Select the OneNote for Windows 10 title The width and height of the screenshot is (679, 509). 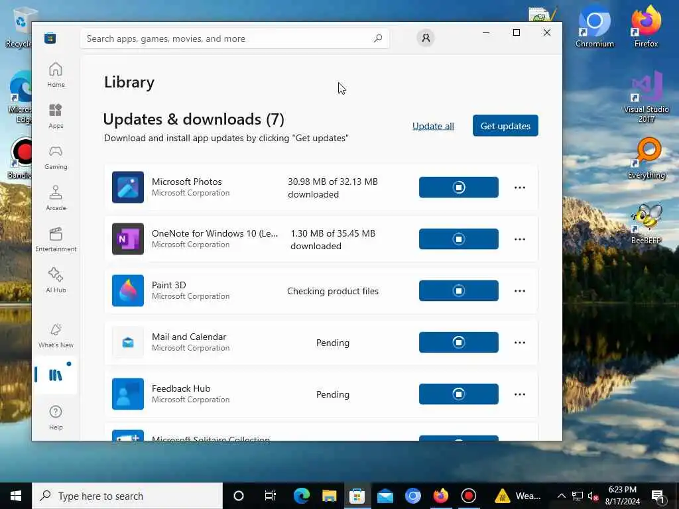[215, 233]
